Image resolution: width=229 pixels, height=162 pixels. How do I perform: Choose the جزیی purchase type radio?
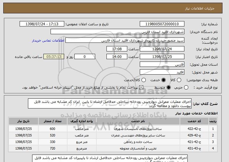(186, 87)
